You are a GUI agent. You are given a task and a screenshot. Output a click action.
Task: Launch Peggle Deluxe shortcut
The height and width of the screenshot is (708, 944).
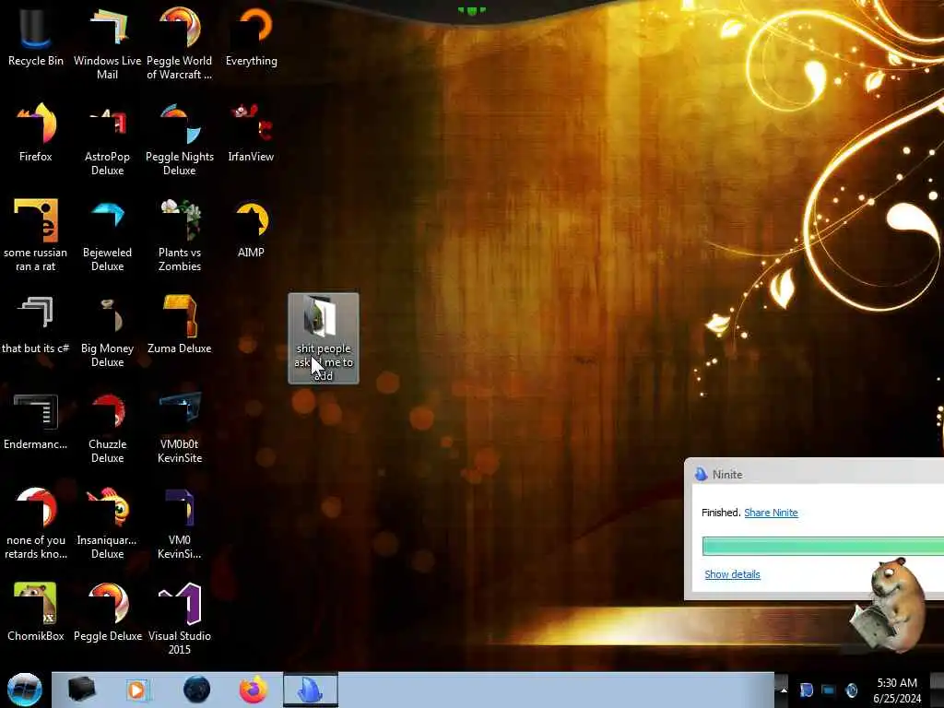click(107, 612)
